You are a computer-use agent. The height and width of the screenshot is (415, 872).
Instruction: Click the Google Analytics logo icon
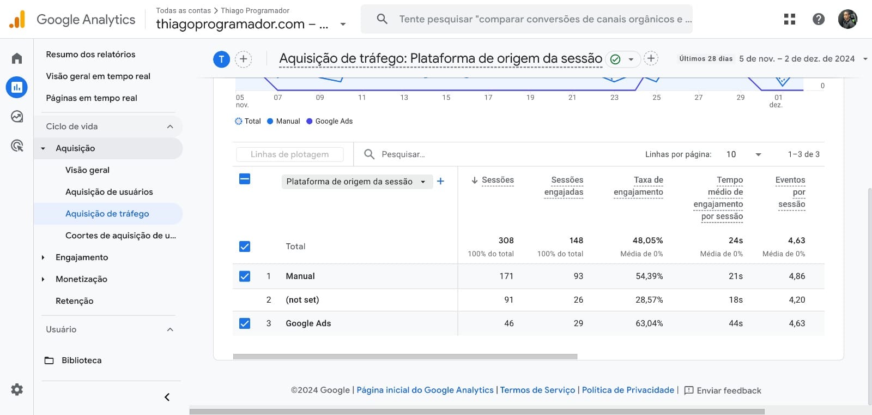[x=17, y=19]
